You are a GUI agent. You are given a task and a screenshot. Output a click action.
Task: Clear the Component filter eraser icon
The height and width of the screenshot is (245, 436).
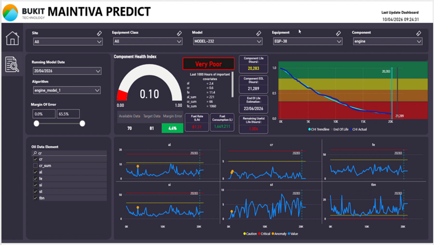click(x=419, y=33)
